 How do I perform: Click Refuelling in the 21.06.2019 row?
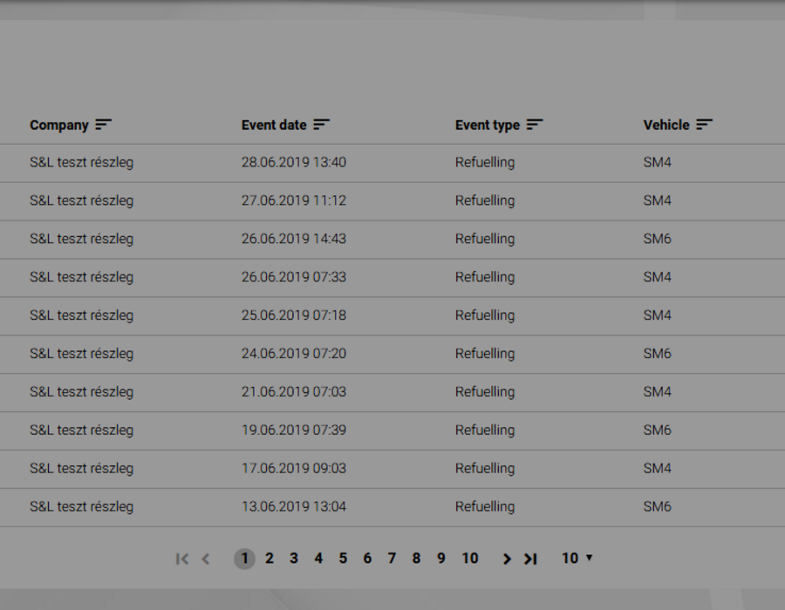[485, 392]
